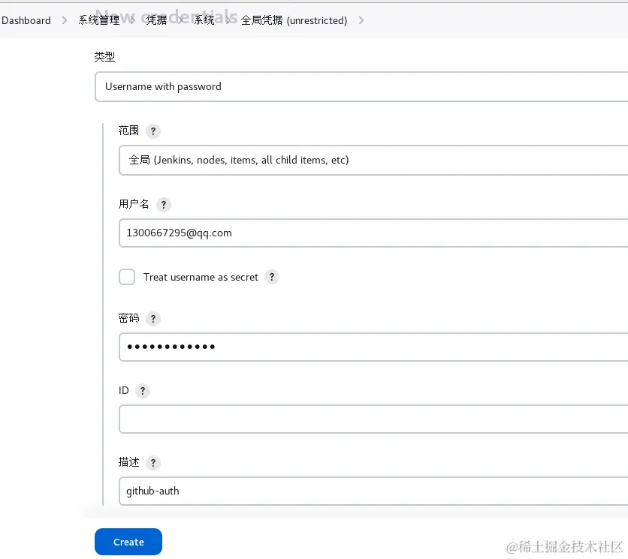This screenshot has height=559, width=628.
Task: Go to Dashboard breadcrumb
Action: (26, 20)
